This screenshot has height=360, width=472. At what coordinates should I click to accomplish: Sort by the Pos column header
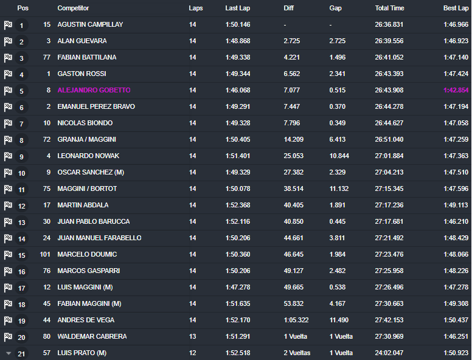23,9
